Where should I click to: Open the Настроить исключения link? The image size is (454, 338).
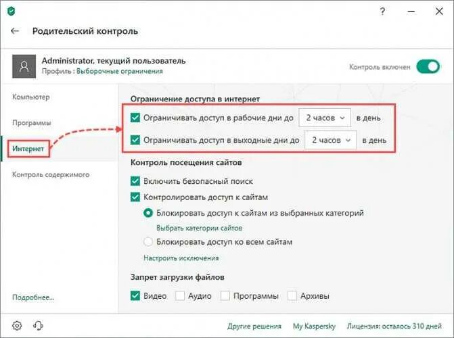point(181,258)
